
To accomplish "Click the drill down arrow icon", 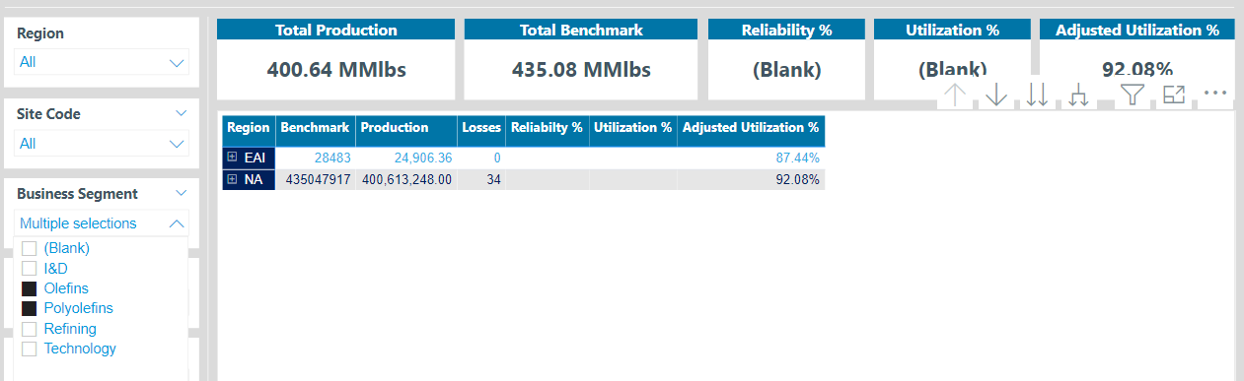I will (996, 95).
